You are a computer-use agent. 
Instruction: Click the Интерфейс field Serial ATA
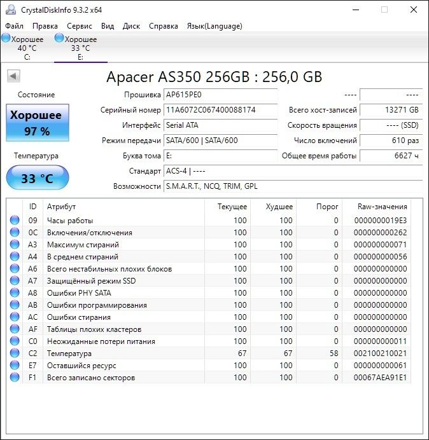(220, 125)
